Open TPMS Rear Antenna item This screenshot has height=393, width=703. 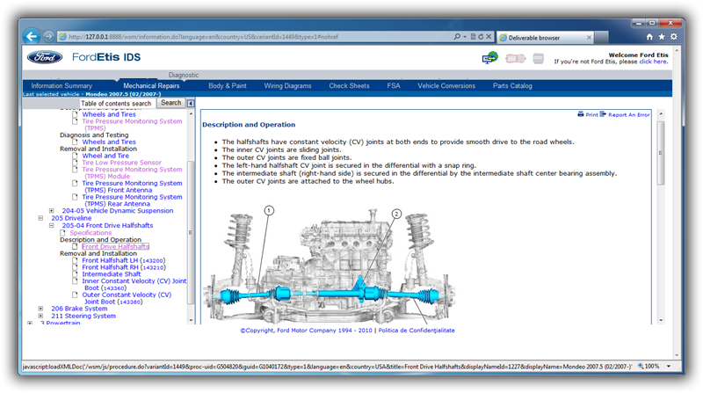click(x=132, y=200)
